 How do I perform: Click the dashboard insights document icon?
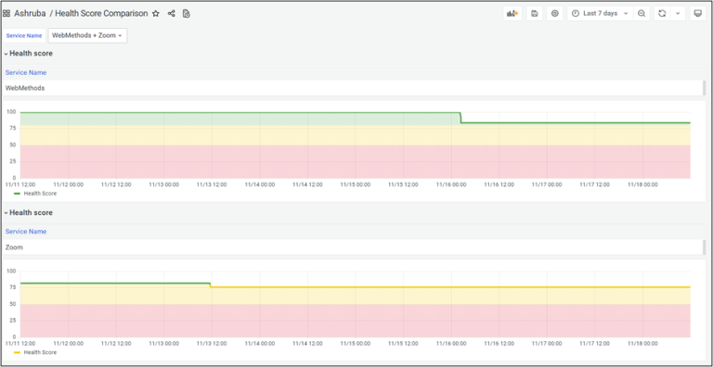(186, 14)
